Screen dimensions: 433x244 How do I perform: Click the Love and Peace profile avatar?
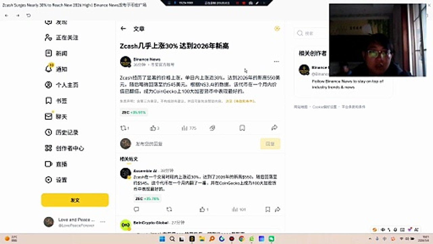coord(49,222)
